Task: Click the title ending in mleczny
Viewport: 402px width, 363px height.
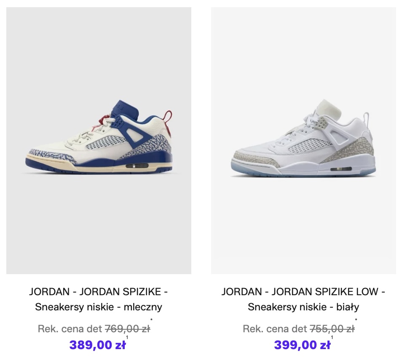Action: click(99, 299)
